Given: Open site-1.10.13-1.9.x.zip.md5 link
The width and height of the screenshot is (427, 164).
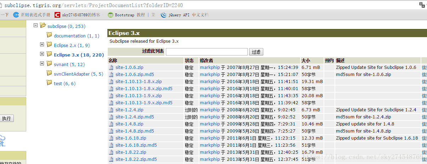Looking at the screenshot, I should [144, 102].
